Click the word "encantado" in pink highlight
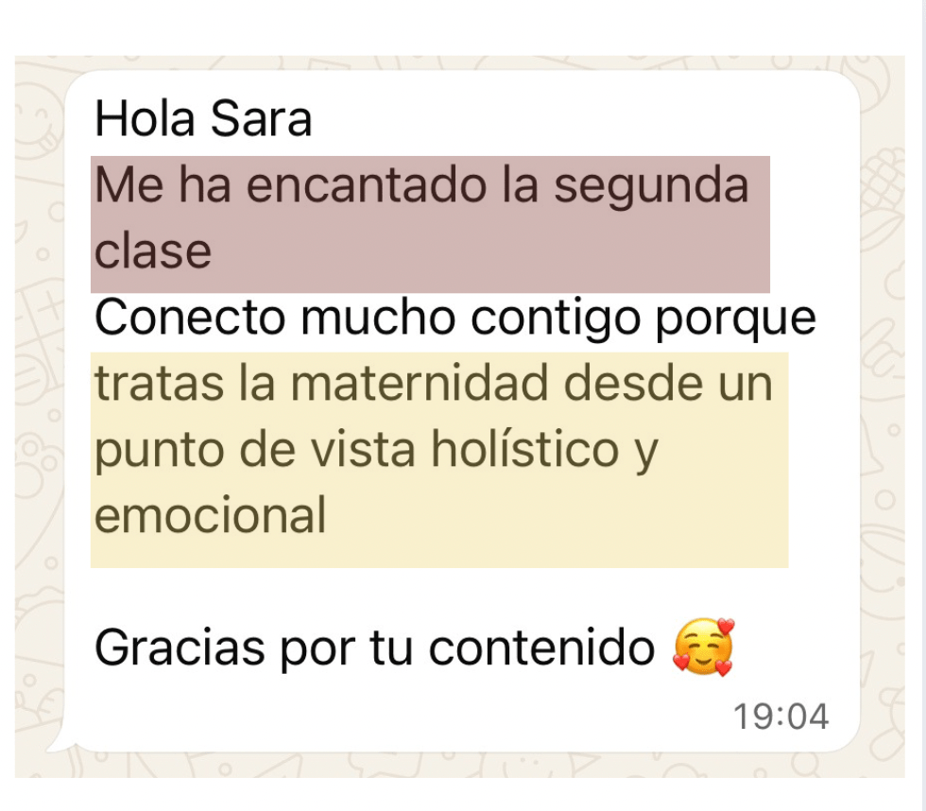 [367, 185]
